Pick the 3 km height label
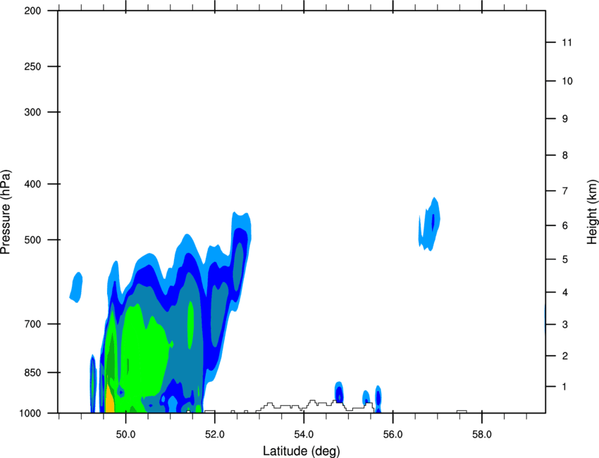Image resolution: width=599 pixels, height=458 pixels. 565,325
